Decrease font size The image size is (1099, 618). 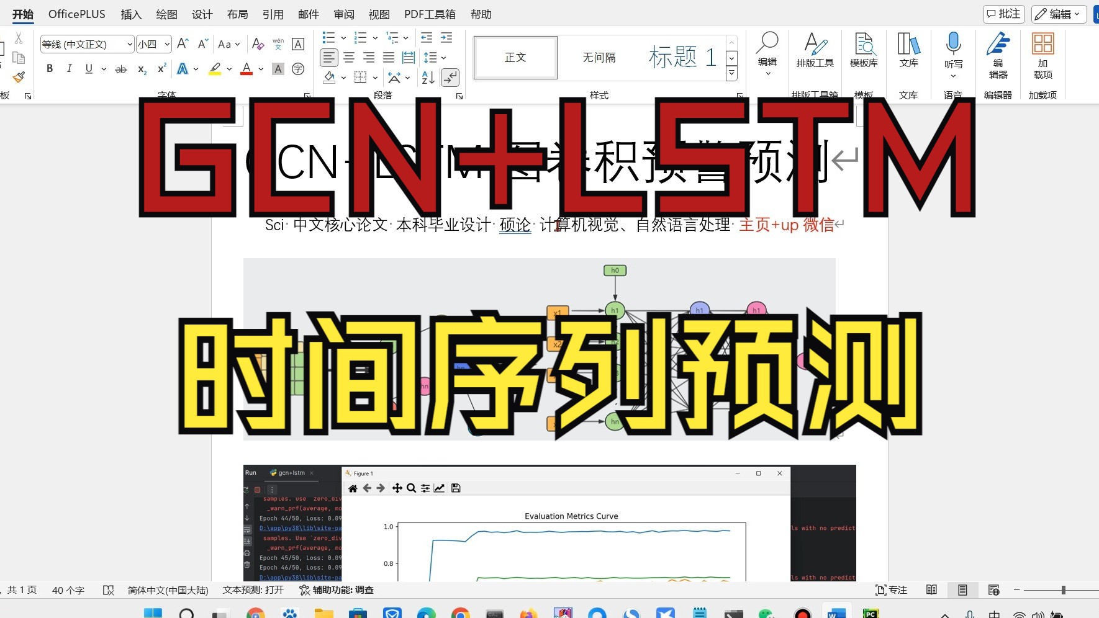tap(203, 43)
